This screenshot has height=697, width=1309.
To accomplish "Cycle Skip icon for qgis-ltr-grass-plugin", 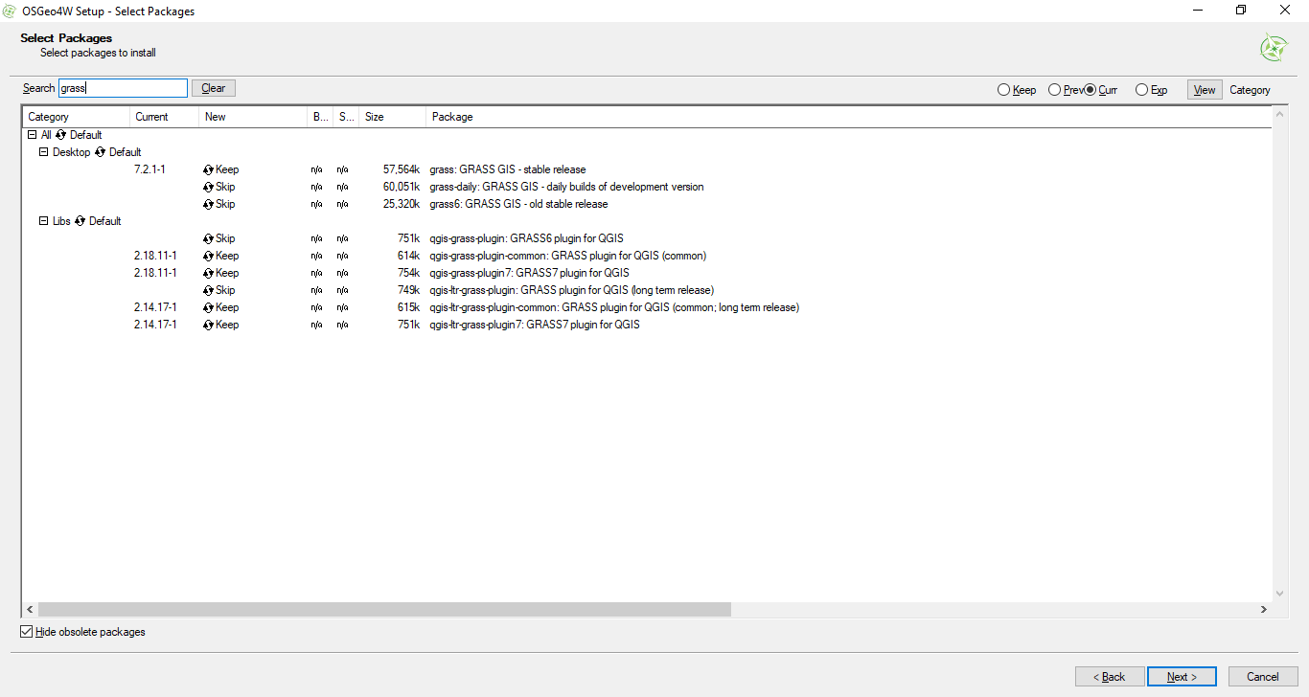I will tap(208, 290).
